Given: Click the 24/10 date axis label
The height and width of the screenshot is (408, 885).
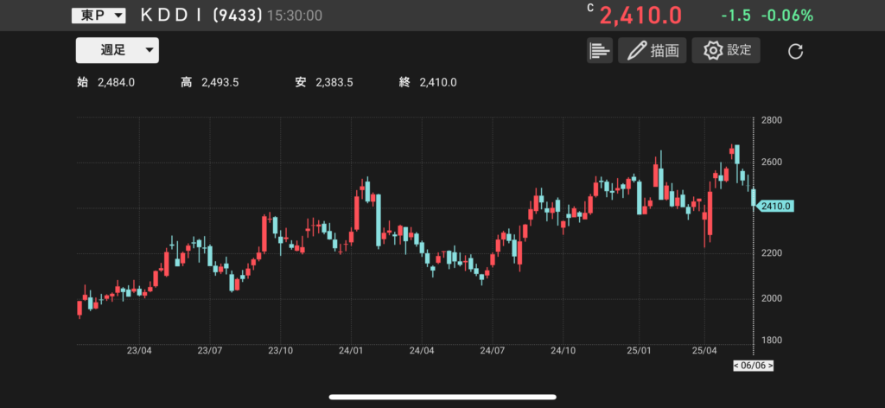Looking at the screenshot, I should [x=563, y=350].
